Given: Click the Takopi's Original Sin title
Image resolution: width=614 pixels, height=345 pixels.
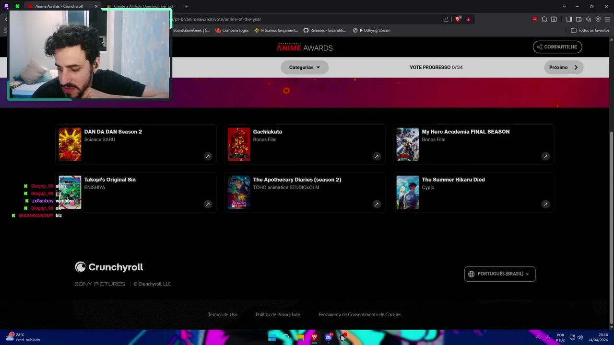Looking at the screenshot, I should pos(110,180).
